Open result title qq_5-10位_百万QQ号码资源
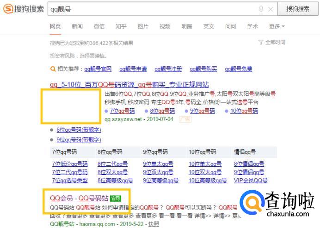Screen dimensions: 320x228 pyautogui.click(x=129, y=85)
